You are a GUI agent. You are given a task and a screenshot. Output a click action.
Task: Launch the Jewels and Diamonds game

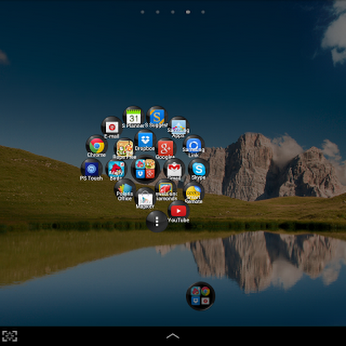pyautogui.click(x=166, y=190)
